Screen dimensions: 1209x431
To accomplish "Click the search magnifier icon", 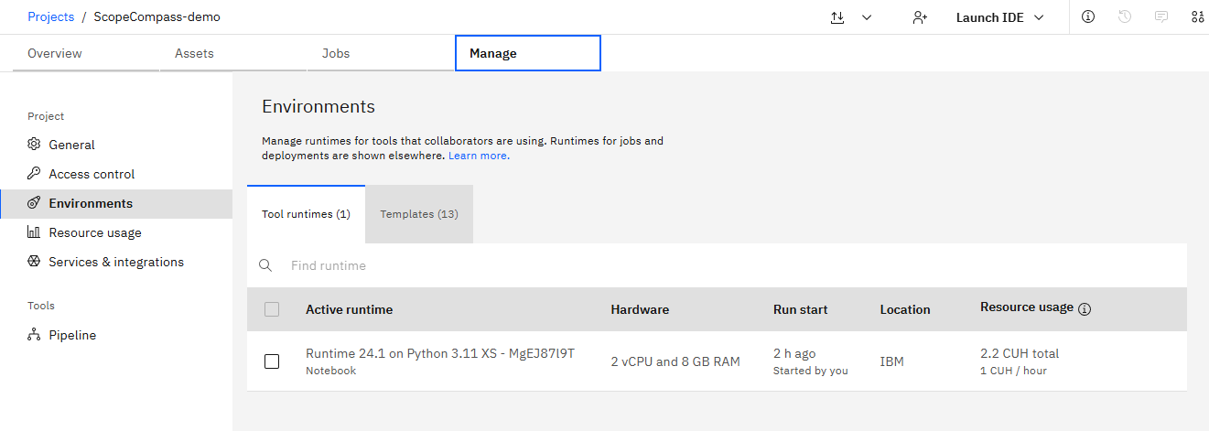I will tap(265, 265).
